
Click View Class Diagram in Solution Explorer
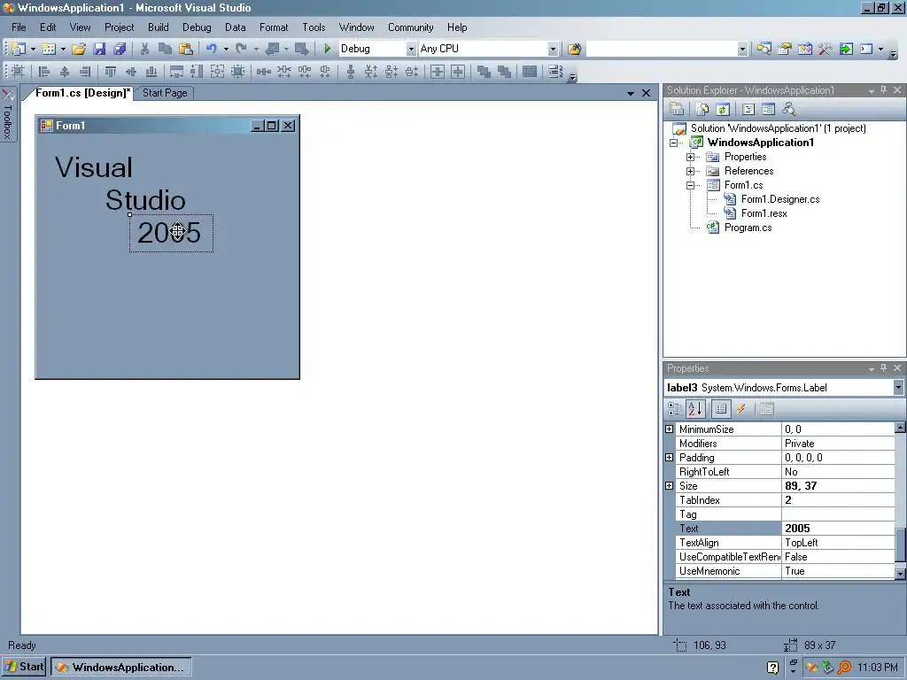(789, 109)
